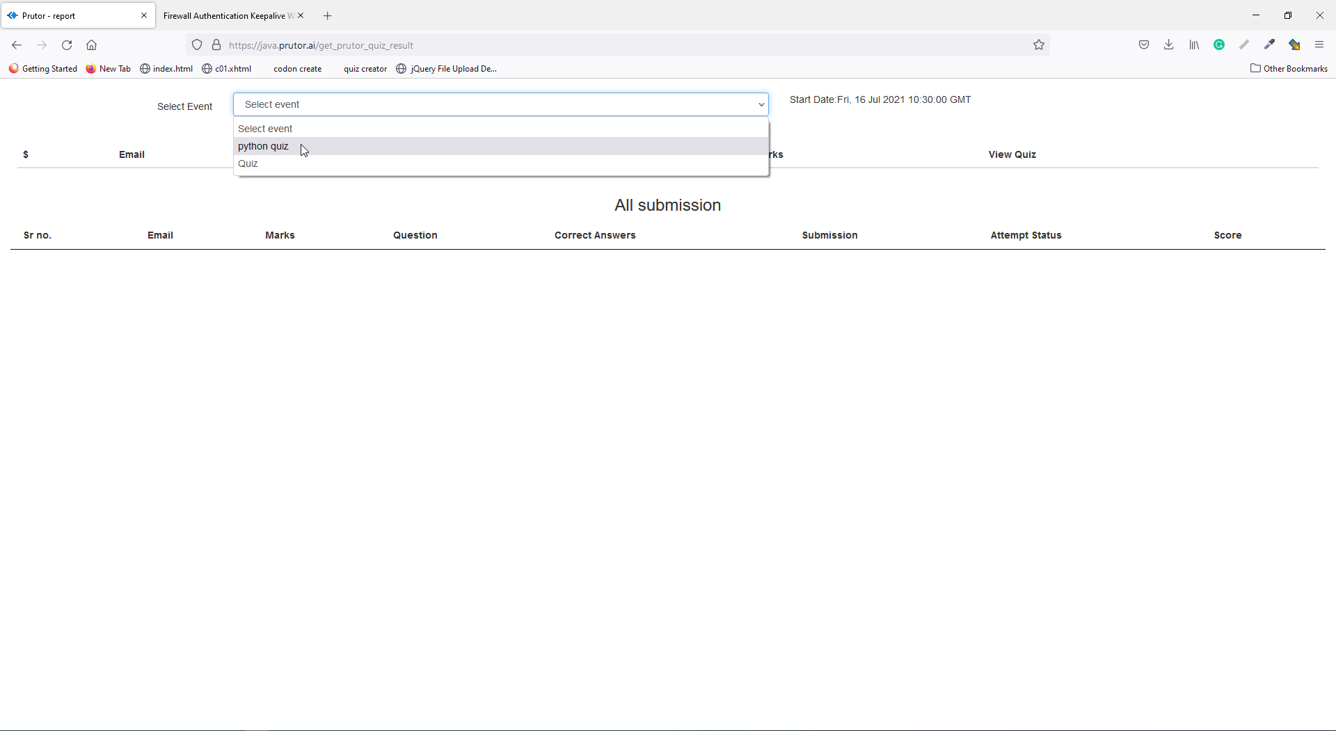Bookmark this page with the star icon
Viewport: 1336px width, 731px height.
click(1039, 45)
